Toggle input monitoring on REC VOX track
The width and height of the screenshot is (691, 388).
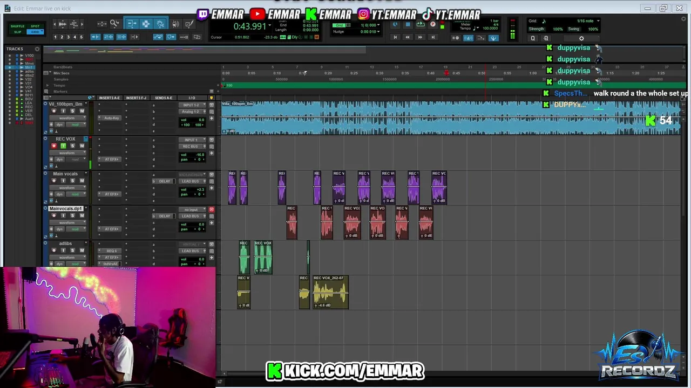tap(63, 146)
